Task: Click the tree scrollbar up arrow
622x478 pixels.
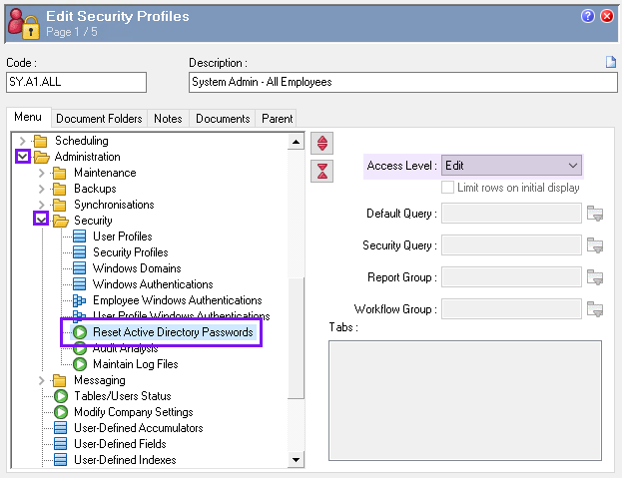Action: click(296, 142)
